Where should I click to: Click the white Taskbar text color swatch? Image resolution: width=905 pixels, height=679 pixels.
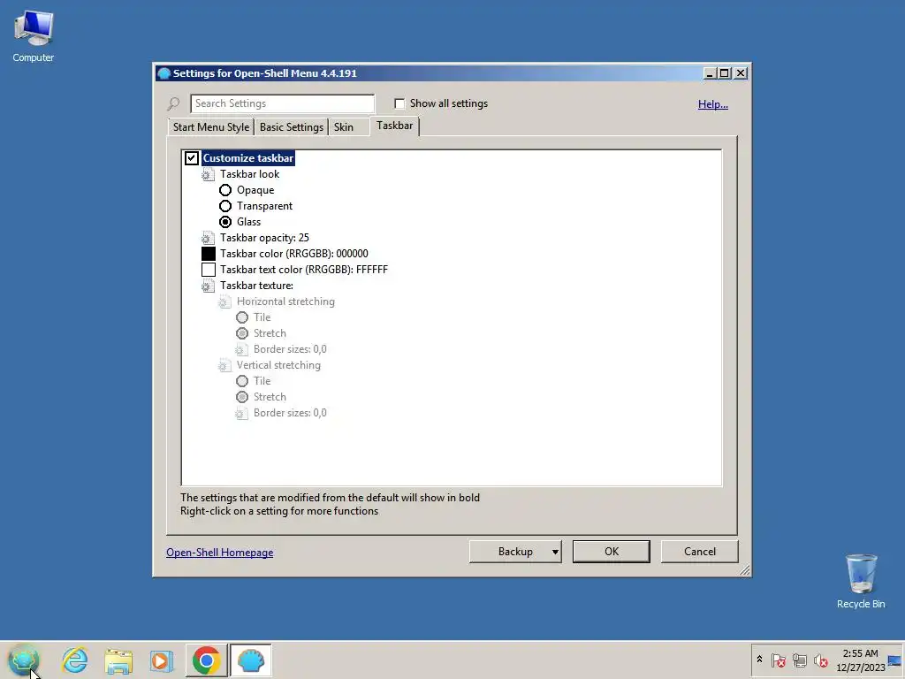(209, 270)
